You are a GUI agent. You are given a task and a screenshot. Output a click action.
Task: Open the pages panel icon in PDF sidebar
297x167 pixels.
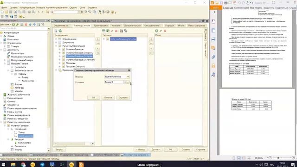(213, 31)
